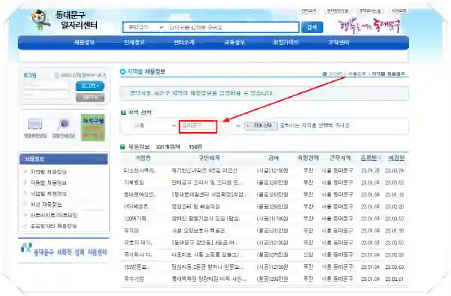The height and width of the screenshot is (296, 451).
Task: Open the posting on the (월급)275만원 row
Action: pos(207,255)
